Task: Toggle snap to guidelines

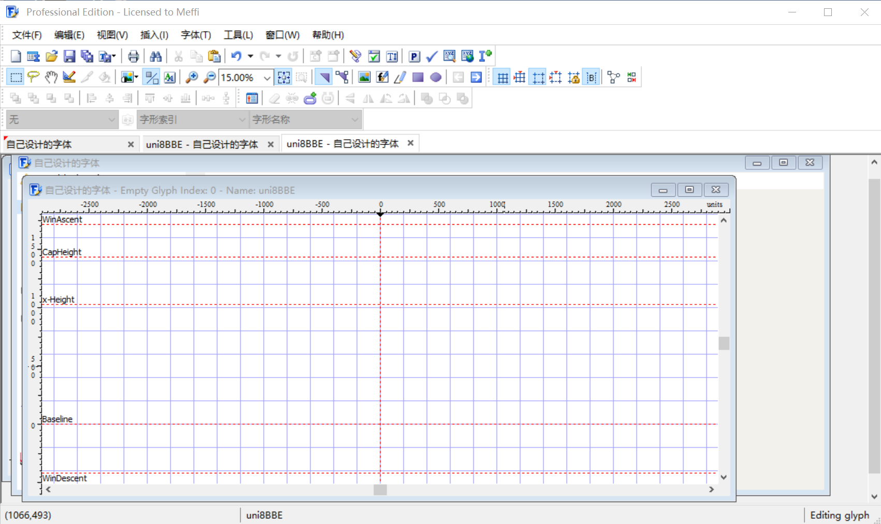Action: pyautogui.click(x=556, y=77)
